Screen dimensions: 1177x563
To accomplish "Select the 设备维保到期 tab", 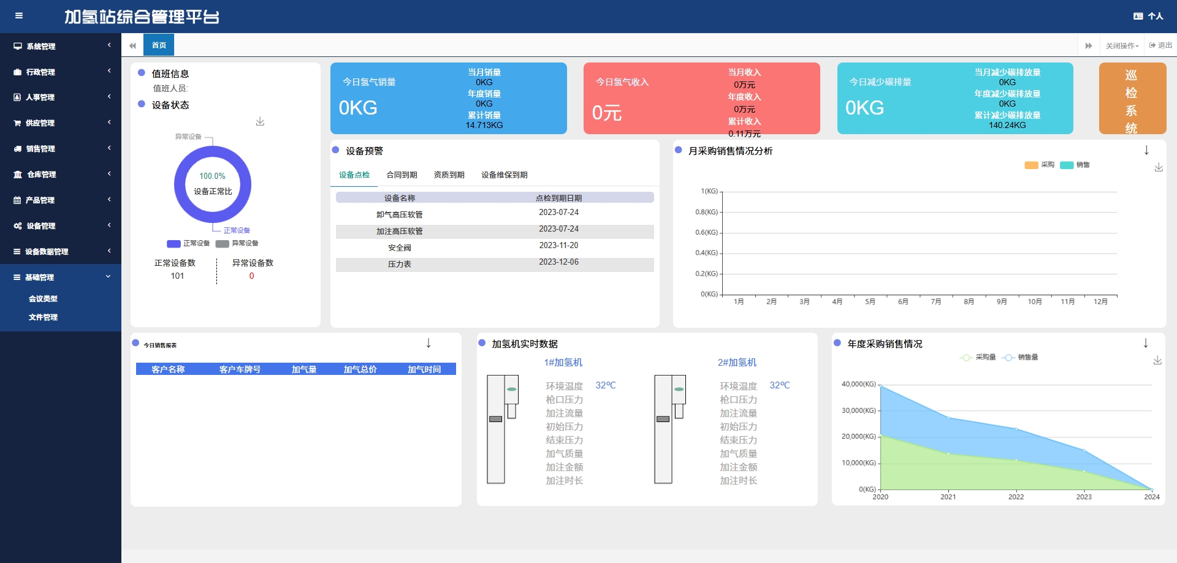I will tap(504, 175).
